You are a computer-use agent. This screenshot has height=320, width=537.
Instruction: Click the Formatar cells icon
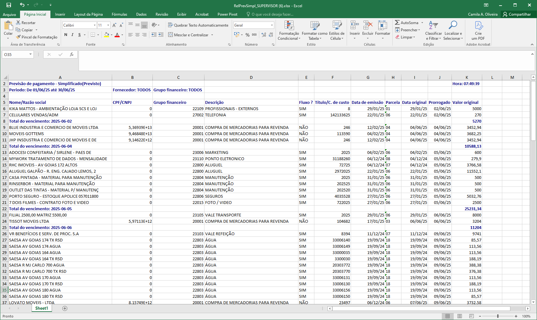point(383,25)
